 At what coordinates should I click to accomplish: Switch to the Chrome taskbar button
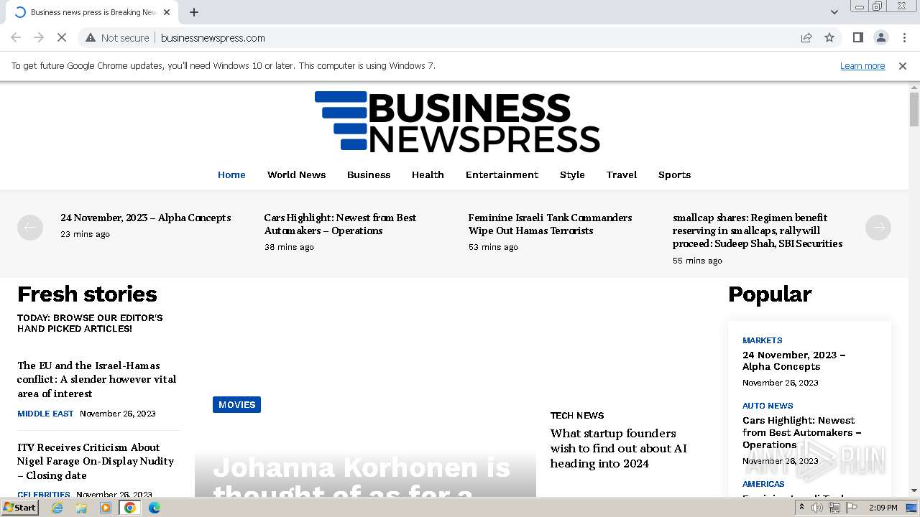130,508
